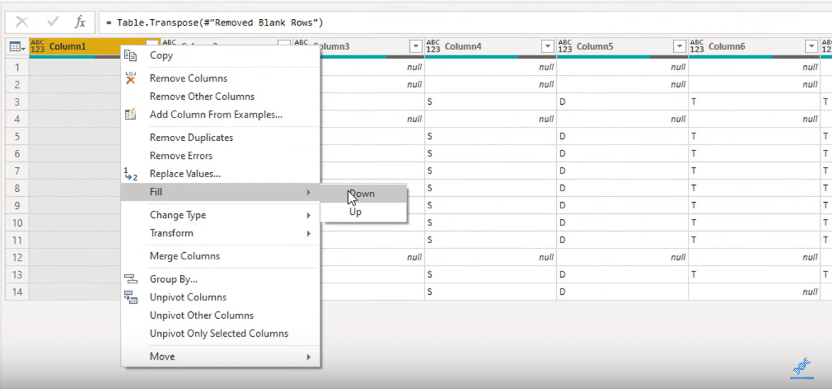
Task: Select the Column5 header label
Action: click(x=595, y=47)
